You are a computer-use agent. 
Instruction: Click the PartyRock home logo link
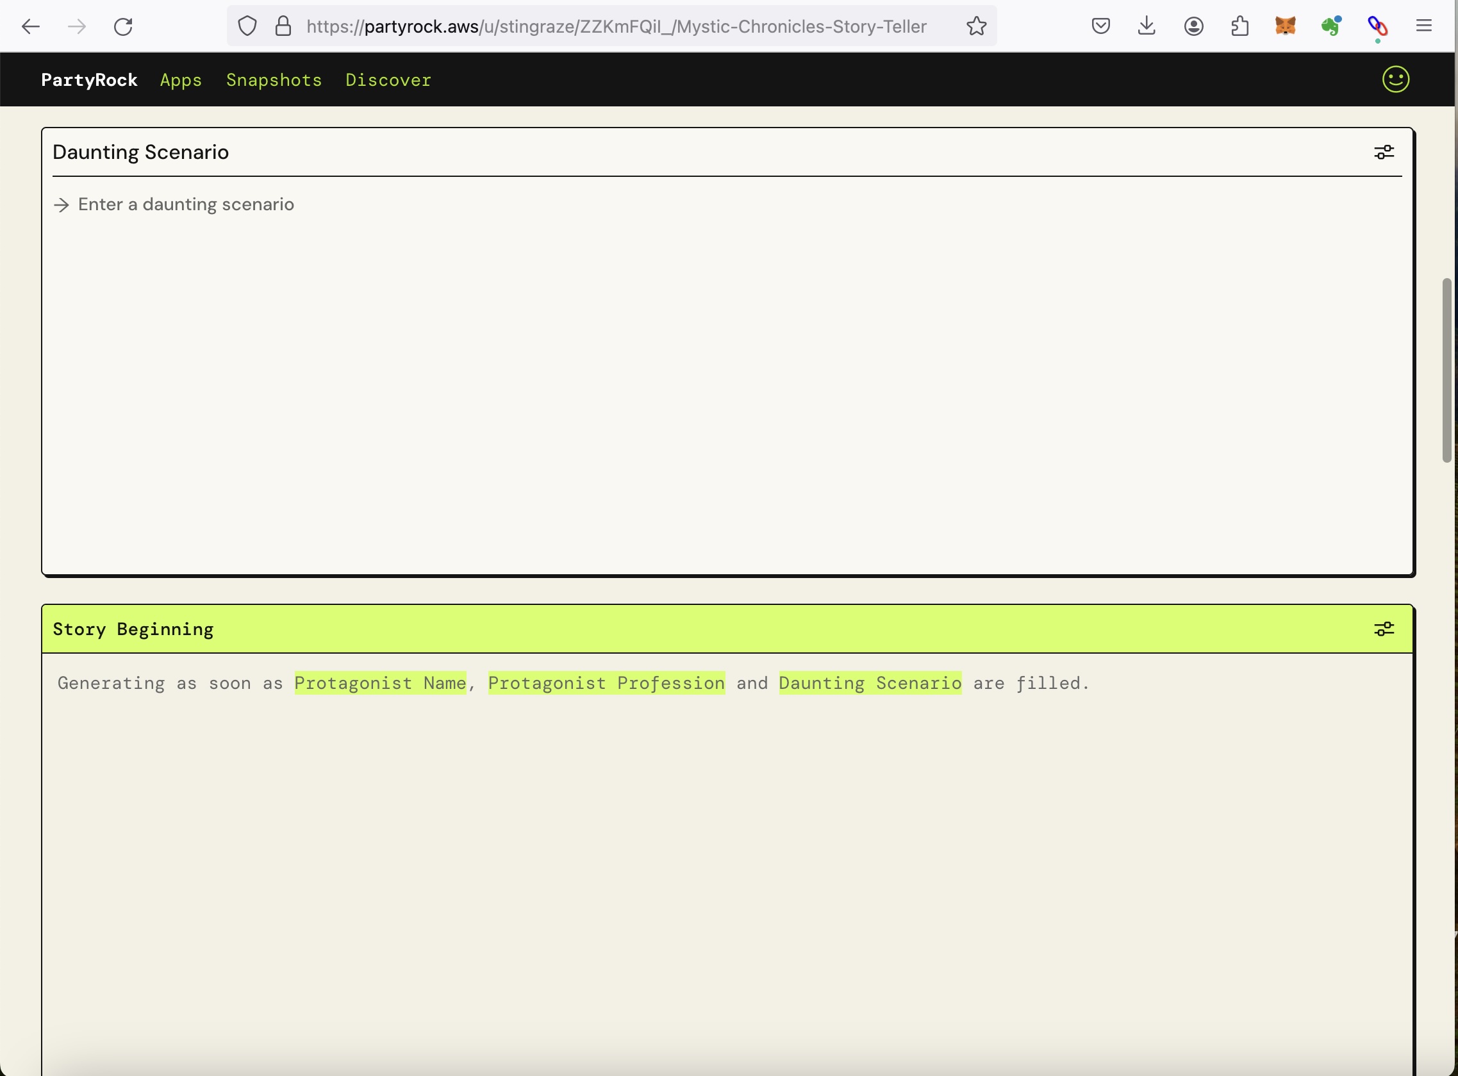point(89,79)
